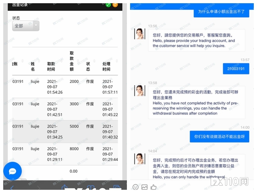Select the withdrawal row with amount 5000
The height and width of the screenshot is (193, 257).
tap(65, 132)
